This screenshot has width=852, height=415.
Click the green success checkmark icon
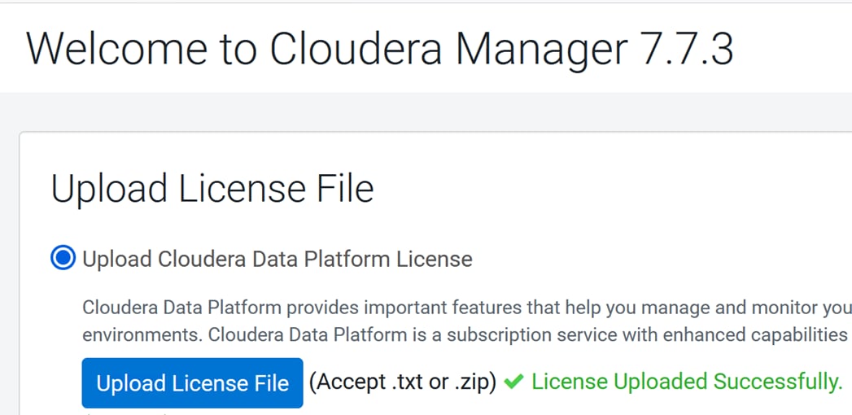[513, 382]
